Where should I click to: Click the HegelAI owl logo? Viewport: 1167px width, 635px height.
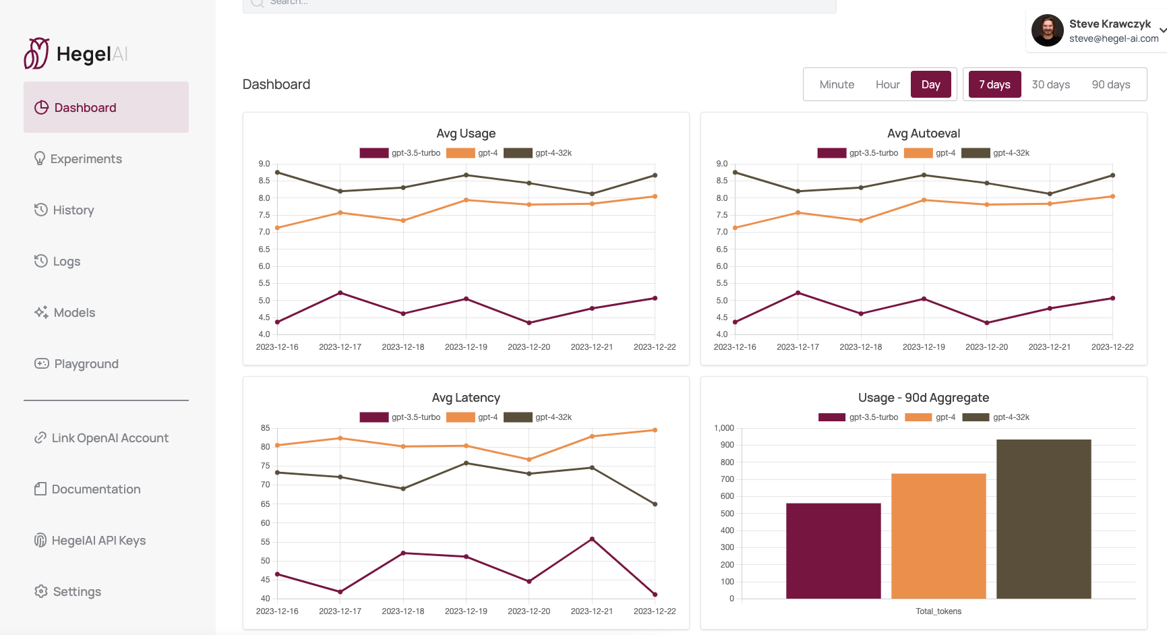(36, 53)
